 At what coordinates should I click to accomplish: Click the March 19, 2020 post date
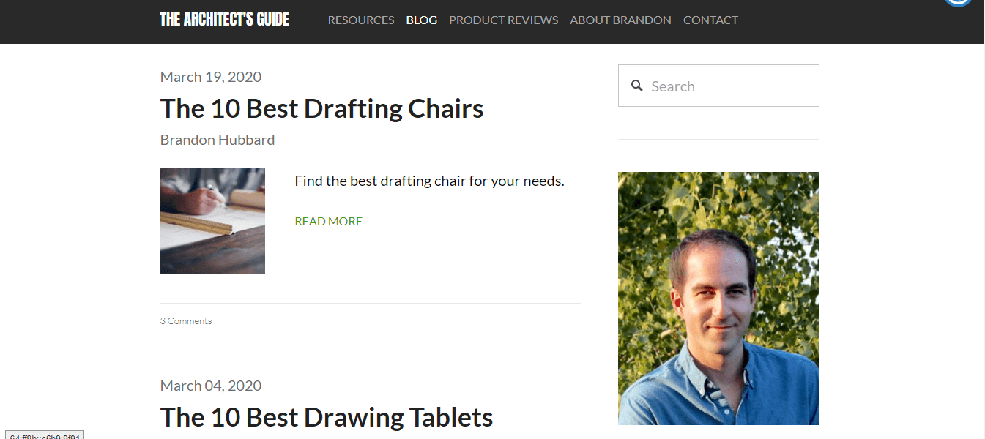click(x=211, y=77)
